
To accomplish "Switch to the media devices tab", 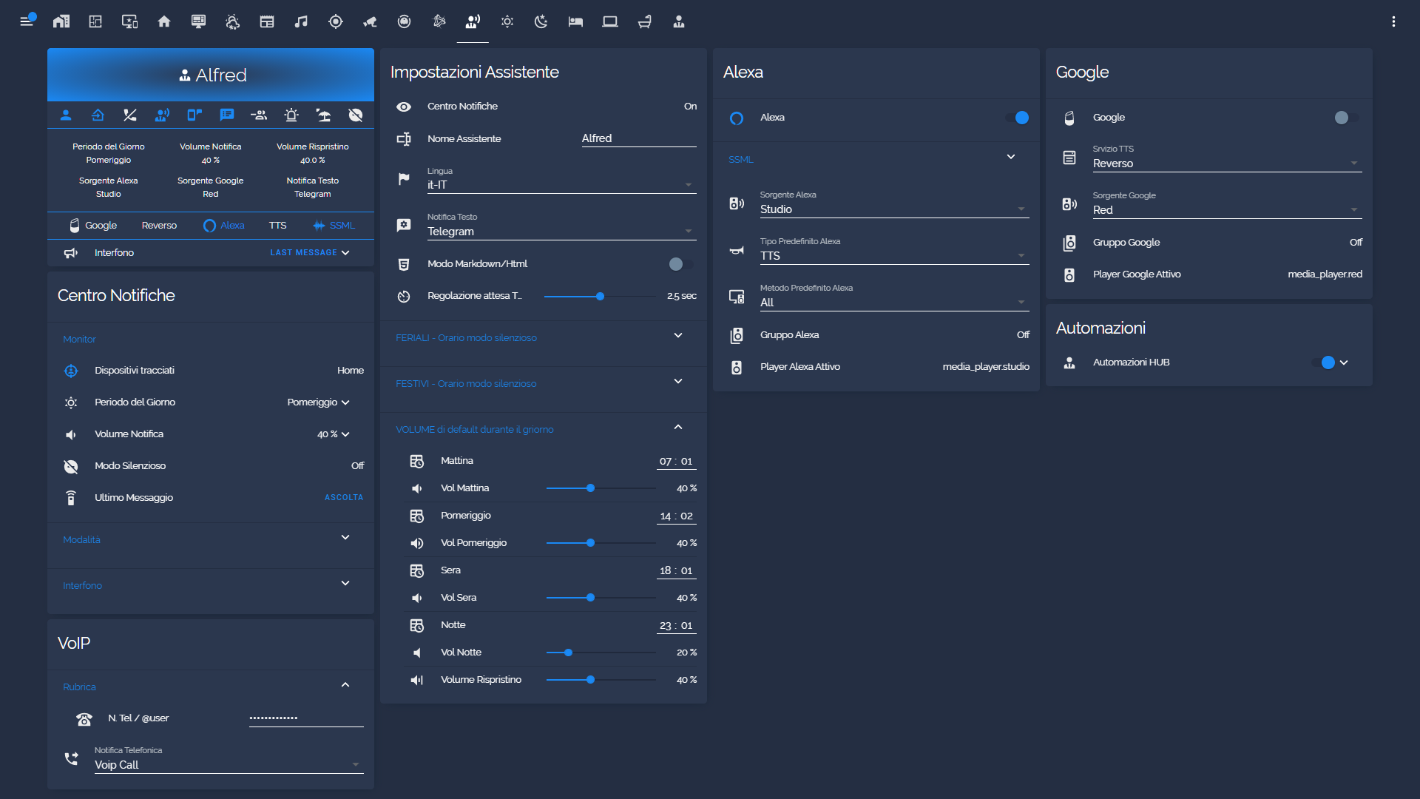I will coord(129,21).
